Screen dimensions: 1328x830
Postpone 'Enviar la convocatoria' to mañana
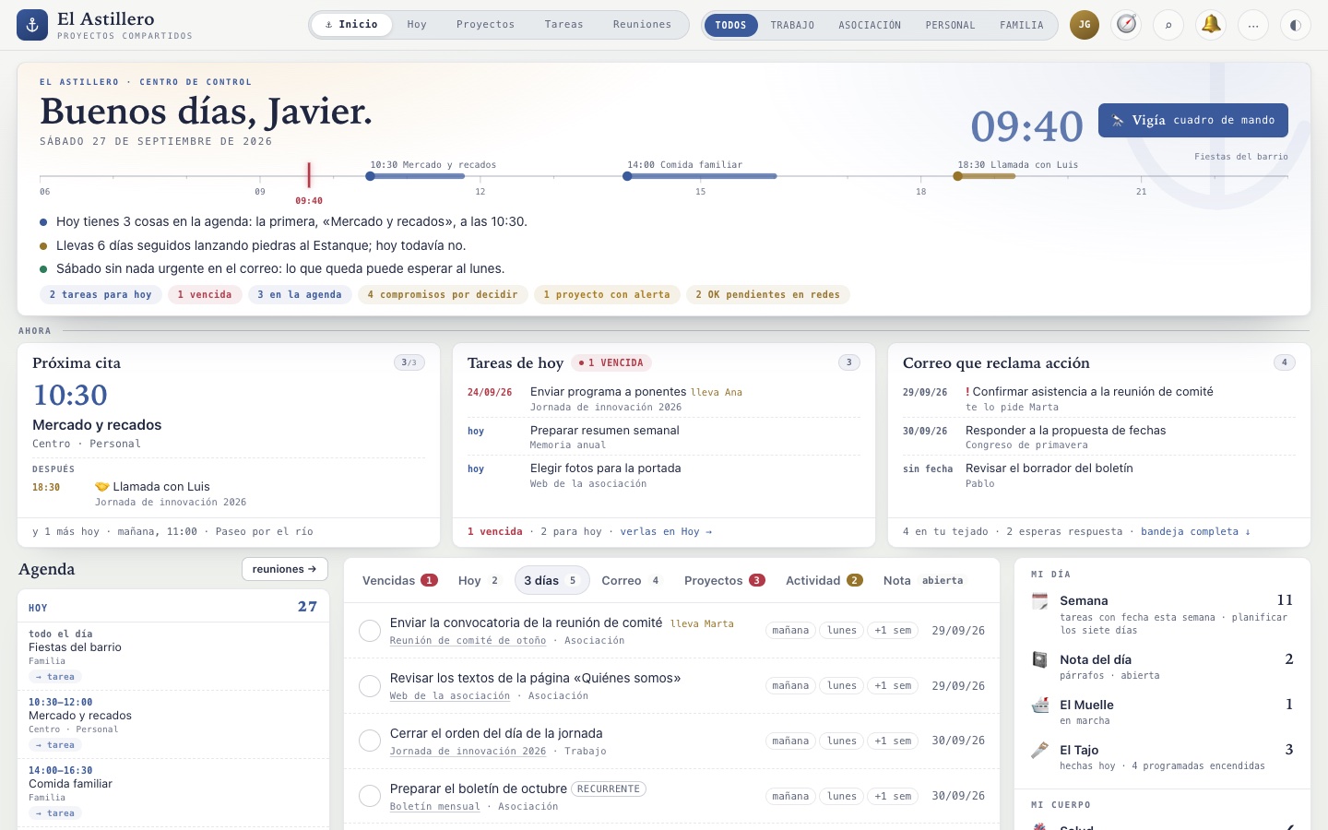coord(790,631)
